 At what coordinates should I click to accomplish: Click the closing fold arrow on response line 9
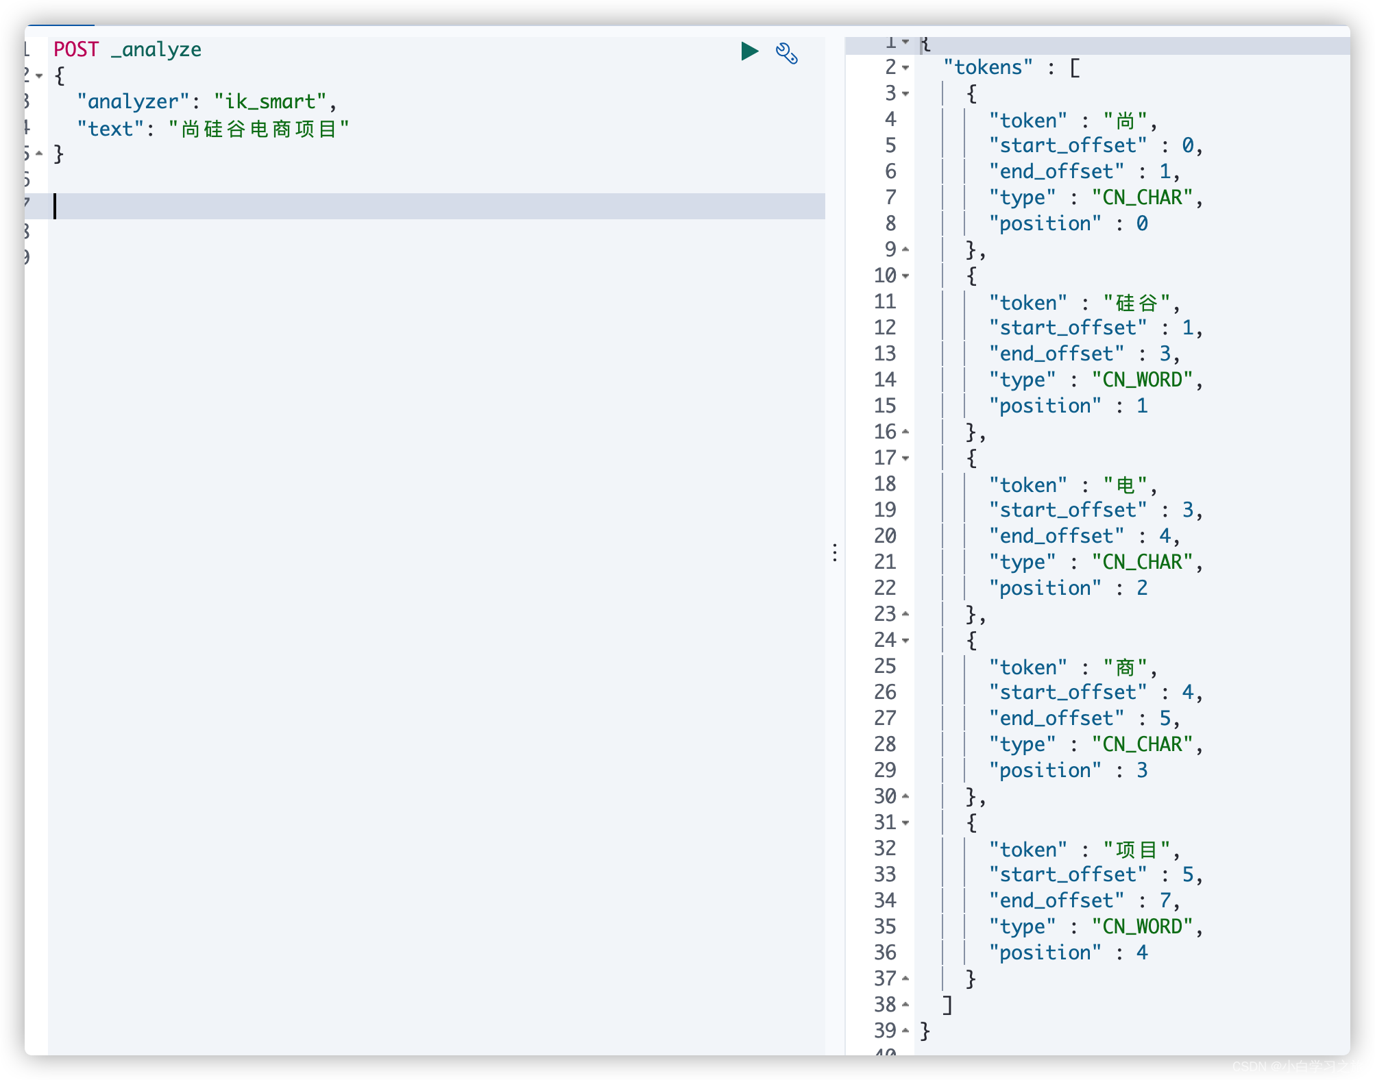905,250
